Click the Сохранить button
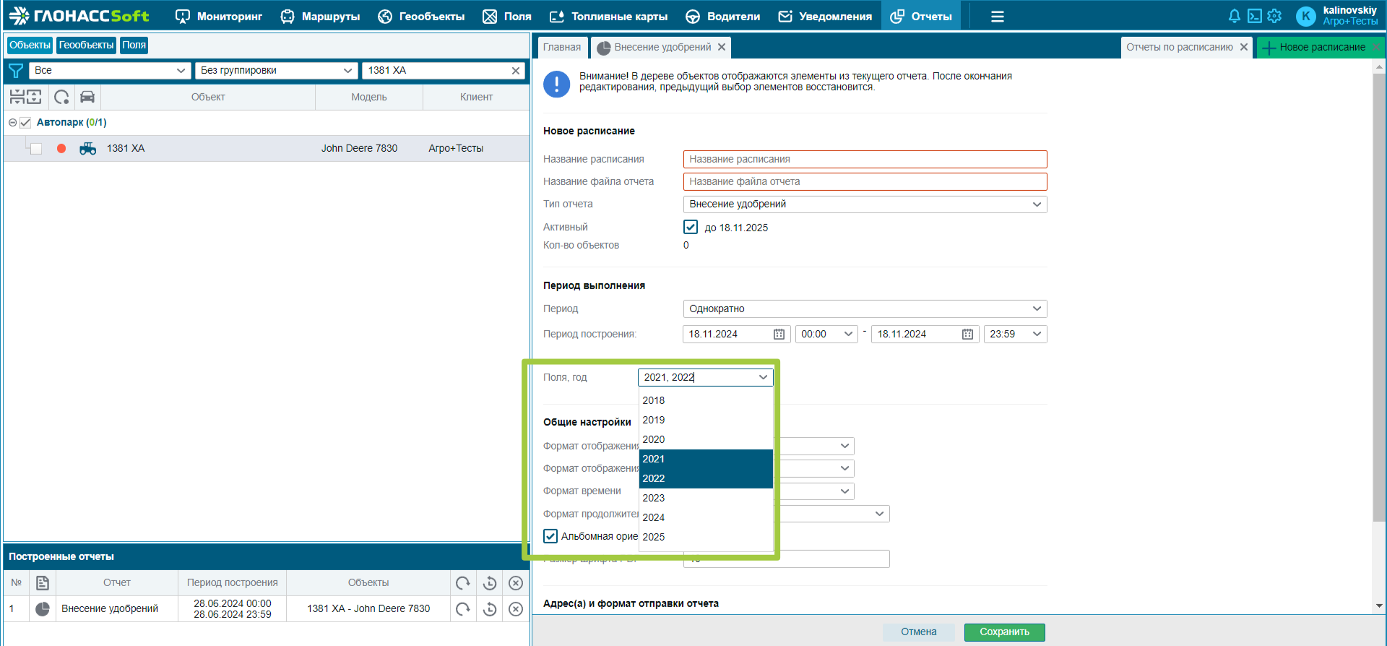 (1004, 632)
